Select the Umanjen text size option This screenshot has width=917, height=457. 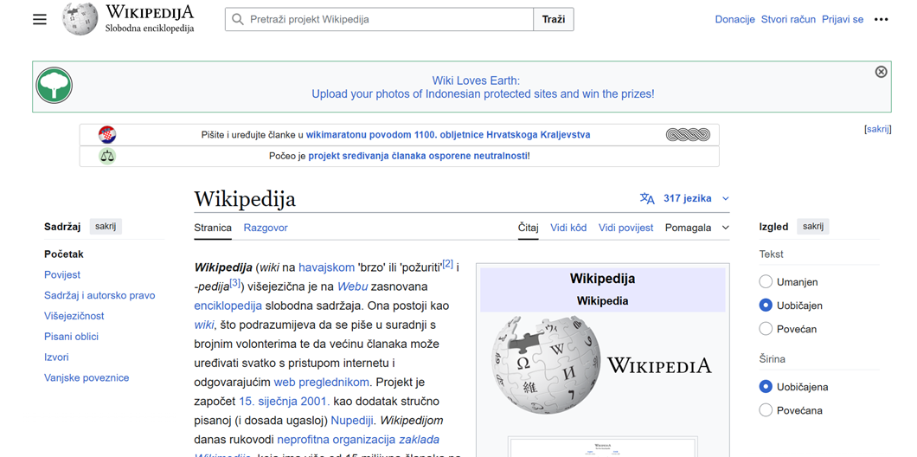[x=766, y=281]
